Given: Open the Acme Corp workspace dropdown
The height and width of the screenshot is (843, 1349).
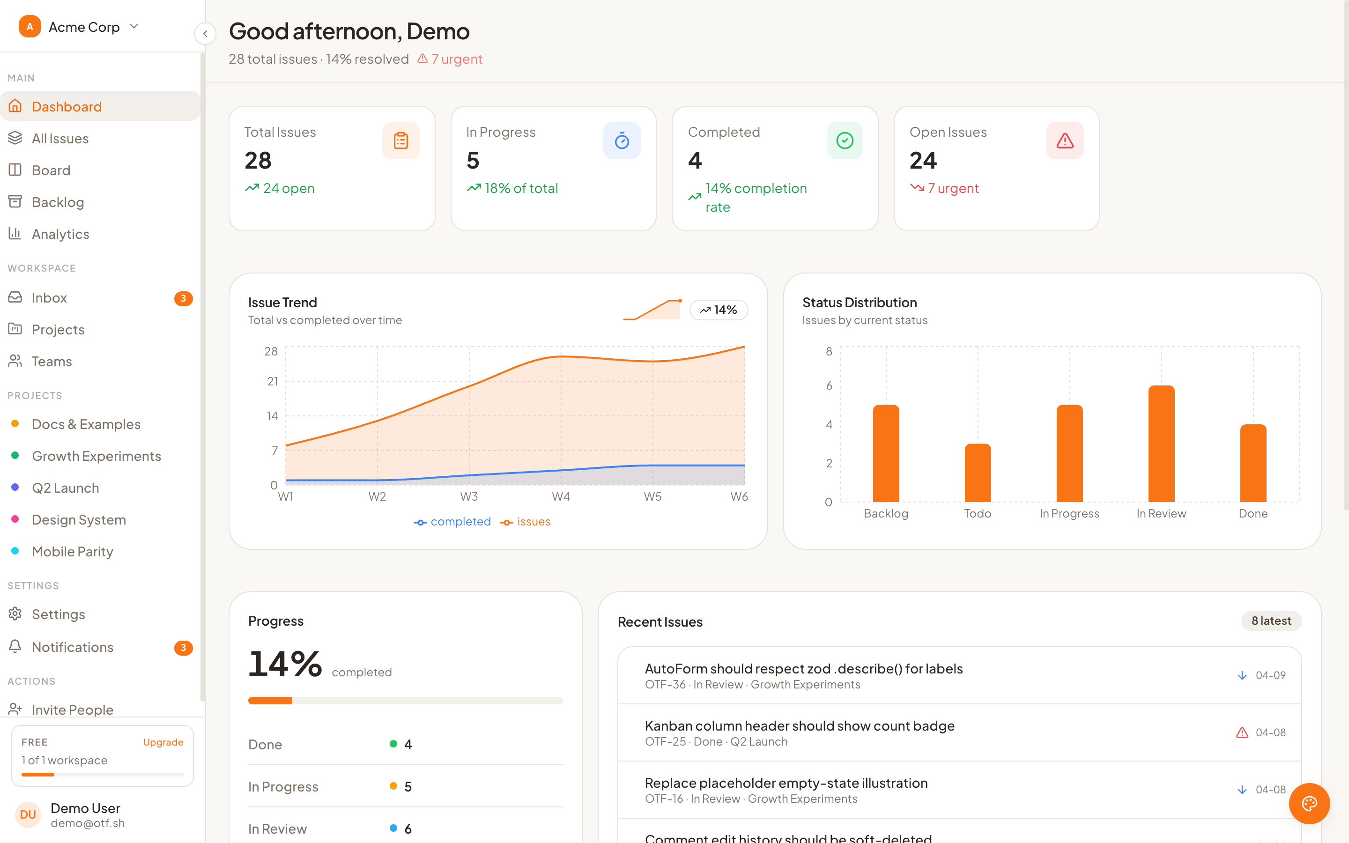Looking at the screenshot, I should [x=79, y=26].
